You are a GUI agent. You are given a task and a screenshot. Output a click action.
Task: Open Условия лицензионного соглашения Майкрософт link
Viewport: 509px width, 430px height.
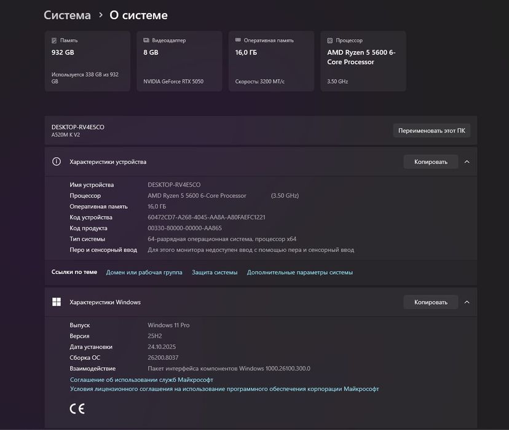pyautogui.click(x=224, y=389)
